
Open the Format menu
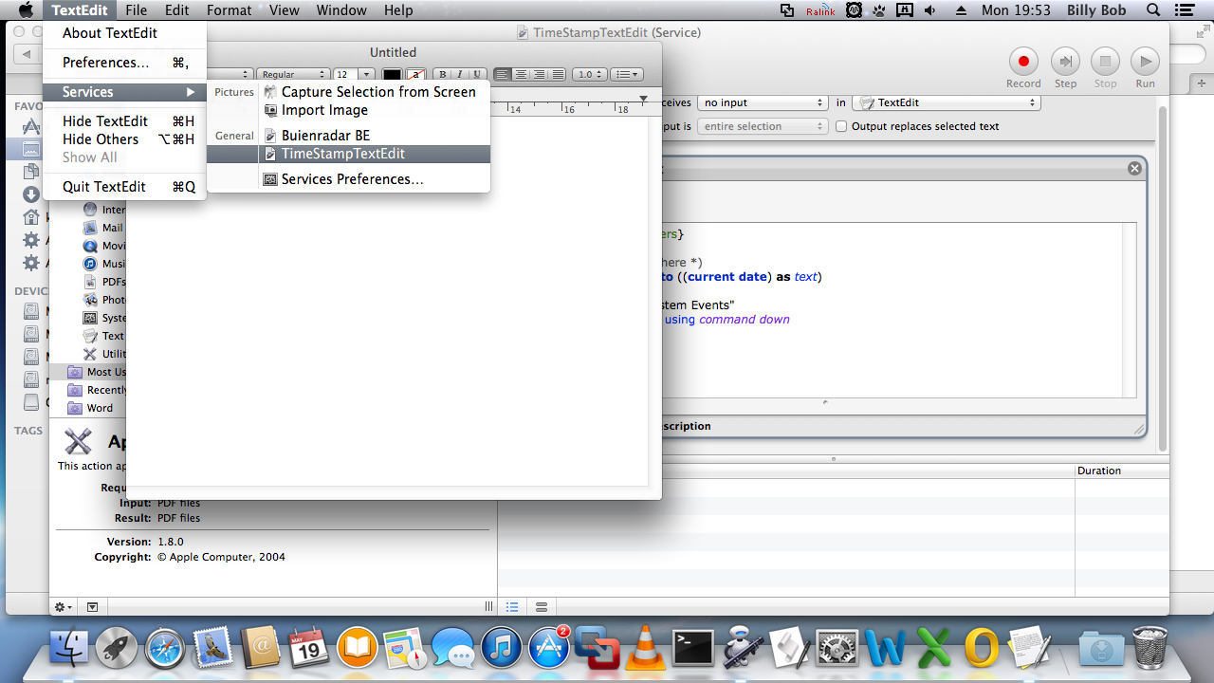(x=230, y=10)
